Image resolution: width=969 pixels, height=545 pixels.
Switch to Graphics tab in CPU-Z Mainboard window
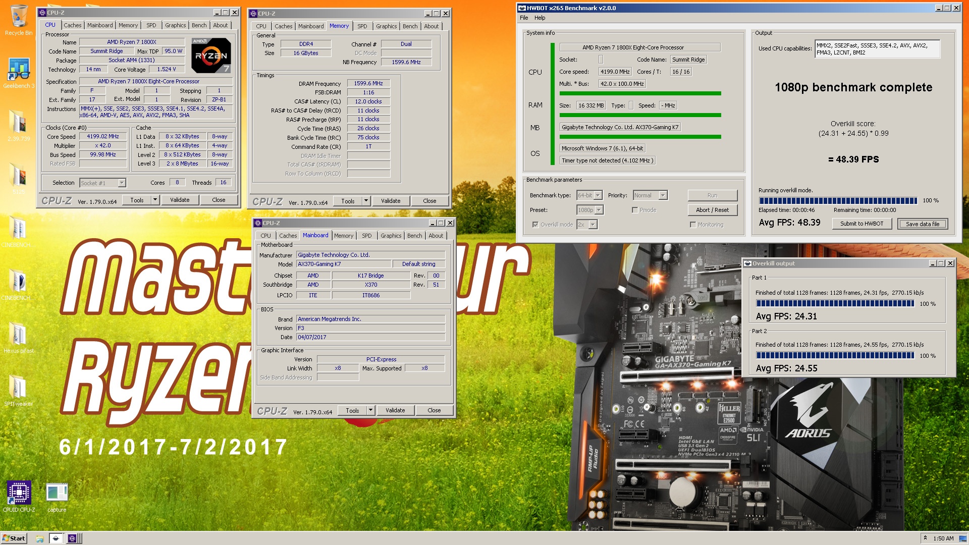coord(391,236)
